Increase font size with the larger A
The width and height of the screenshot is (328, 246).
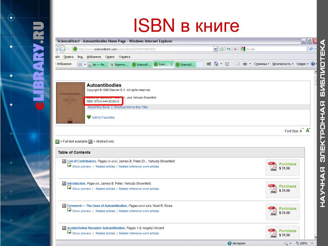(x=308, y=130)
